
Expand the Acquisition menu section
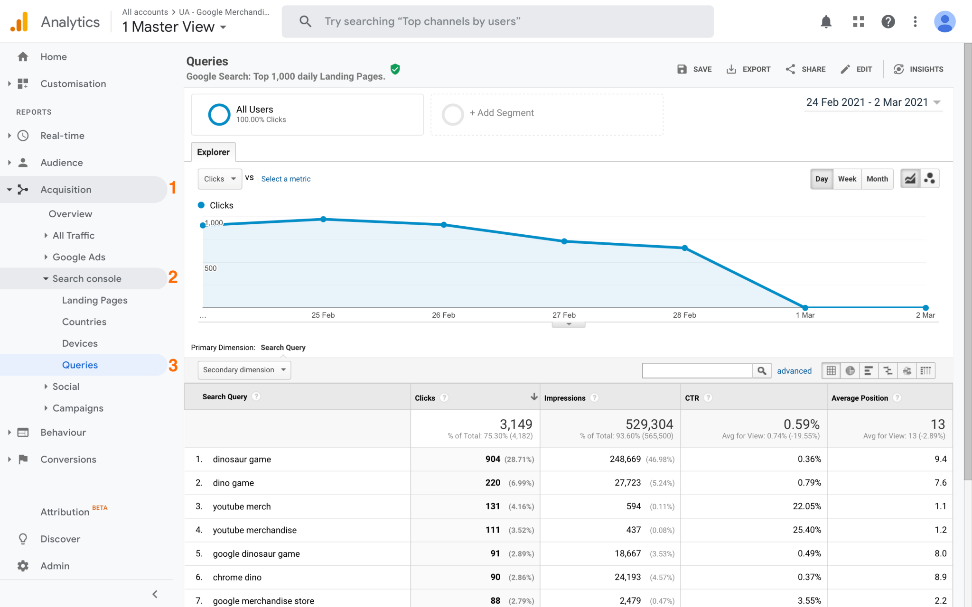pos(65,188)
